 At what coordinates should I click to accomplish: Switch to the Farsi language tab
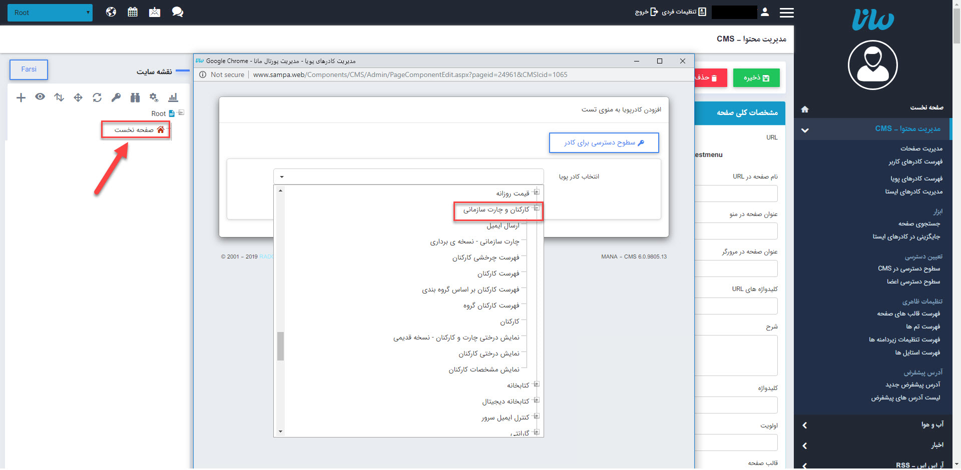29,69
